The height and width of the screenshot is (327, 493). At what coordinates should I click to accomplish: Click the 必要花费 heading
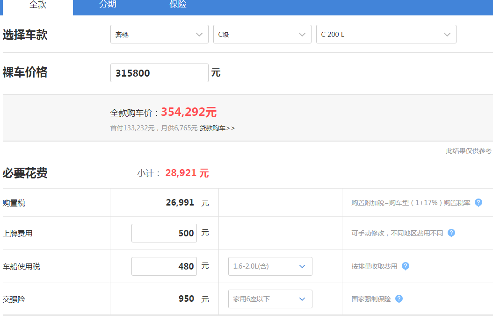pyautogui.click(x=25, y=173)
